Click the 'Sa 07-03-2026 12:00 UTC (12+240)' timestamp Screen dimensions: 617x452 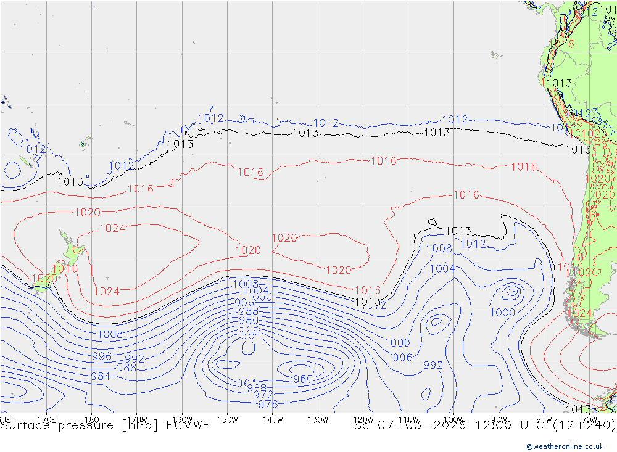click(x=485, y=425)
